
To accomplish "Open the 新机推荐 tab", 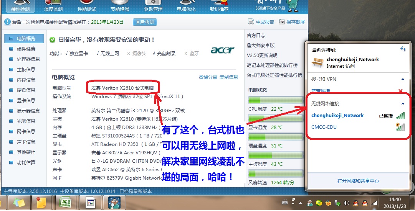I will pos(219,7).
